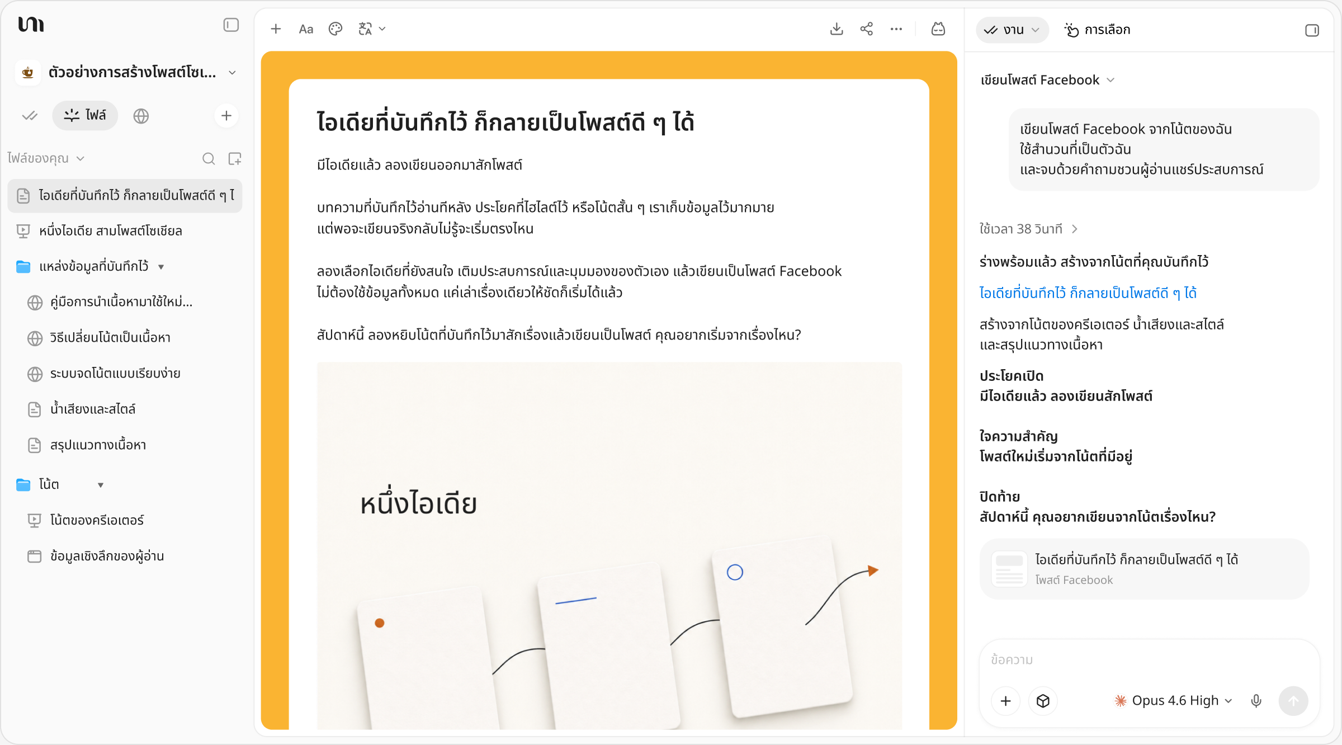The image size is (1342, 745).
Task: Open the ตัวอย่างการสร้างโพสต์โซเ... workspace dropdown
Action: pos(233,73)
